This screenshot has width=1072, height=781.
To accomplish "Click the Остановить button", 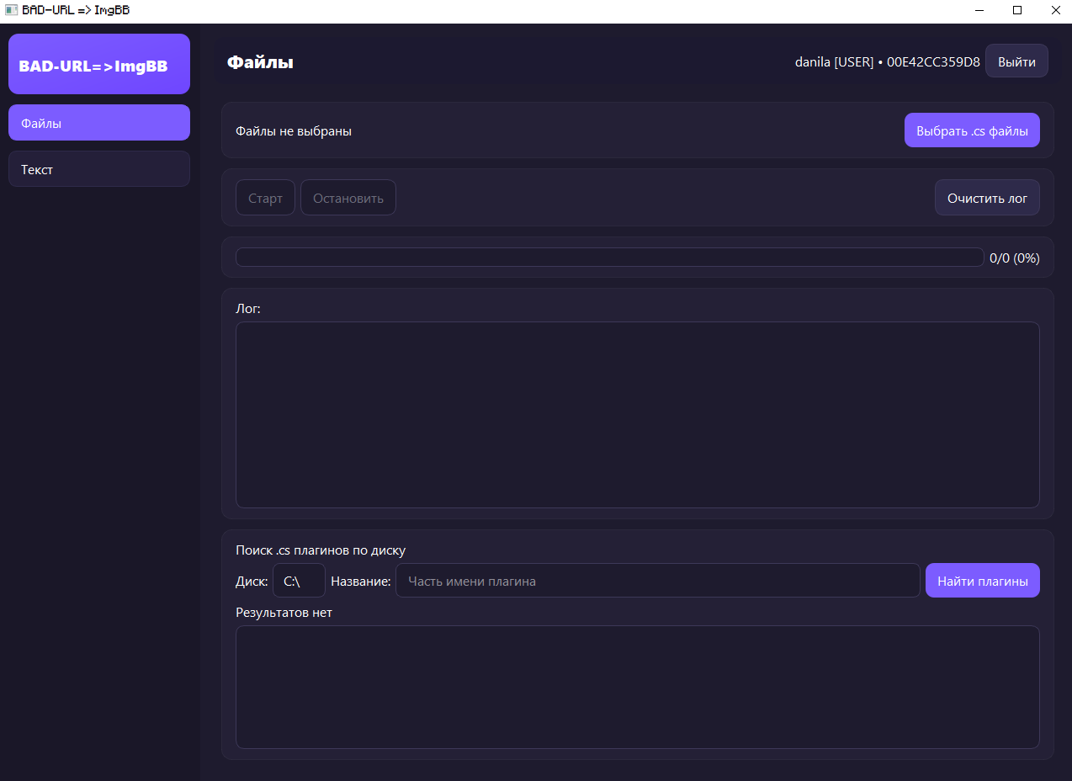I will point(348,199).
